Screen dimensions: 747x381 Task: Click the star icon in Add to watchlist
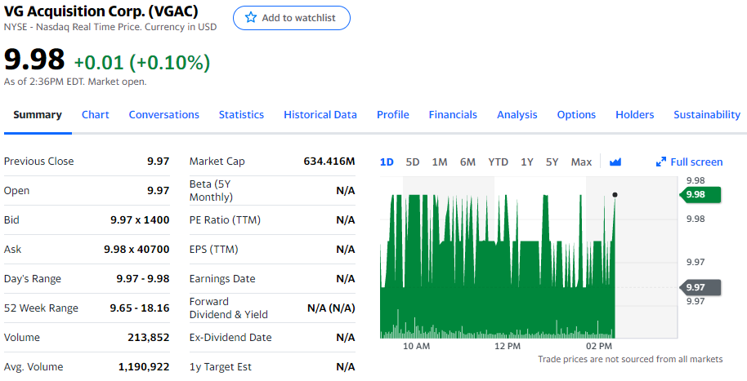click(x=251, y=18)
